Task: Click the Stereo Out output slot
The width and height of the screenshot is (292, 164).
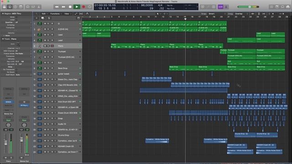Action: (x=8, y=113)
